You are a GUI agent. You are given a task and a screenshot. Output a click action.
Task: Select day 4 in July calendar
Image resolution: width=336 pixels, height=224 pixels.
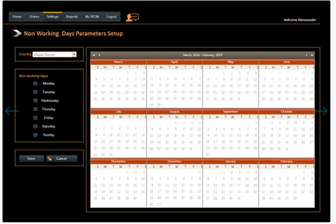120,129
